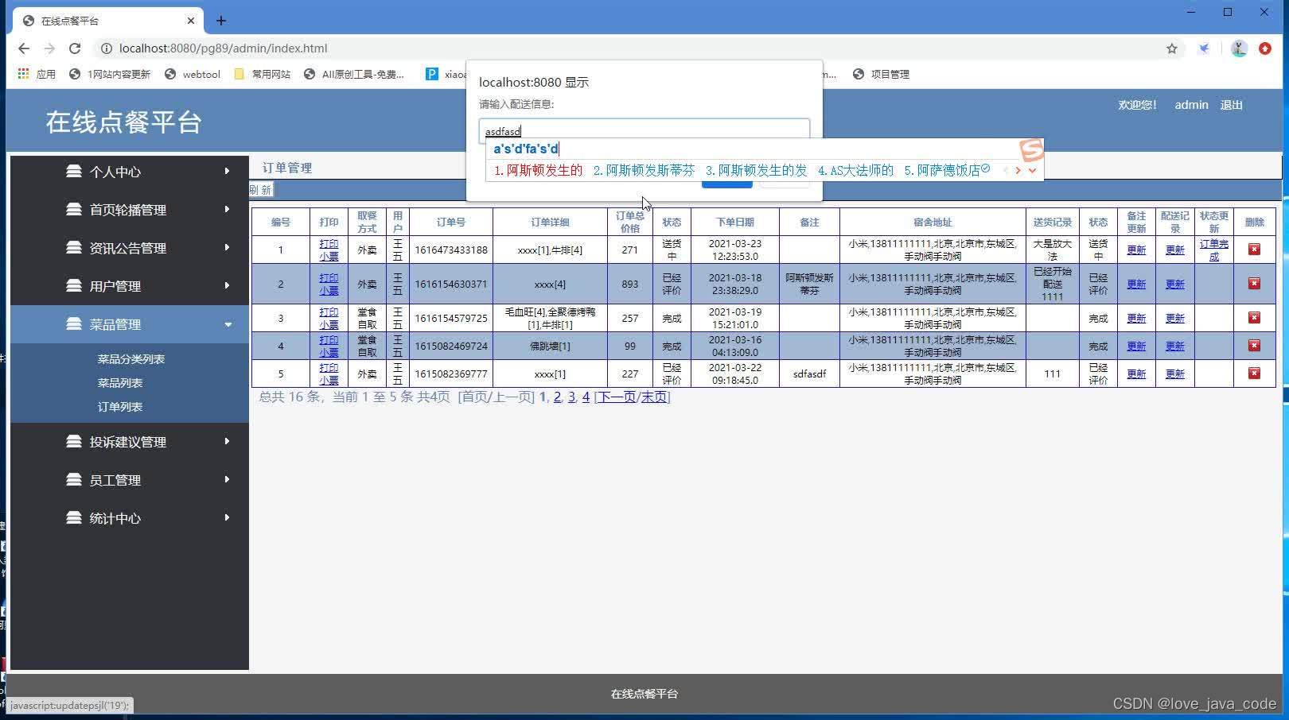Image resolution: width=1289 pixels, height=720 pixels.
Task: Click the browser back arrow
Action: [x=23, y=48]
